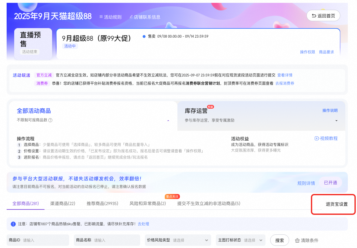Open 退货宝设置
This screenshot has width=357, height=248.
tap(337, 204)
